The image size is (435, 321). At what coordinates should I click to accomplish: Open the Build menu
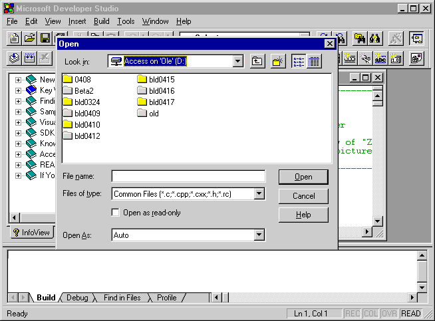(x=100, y=21)
